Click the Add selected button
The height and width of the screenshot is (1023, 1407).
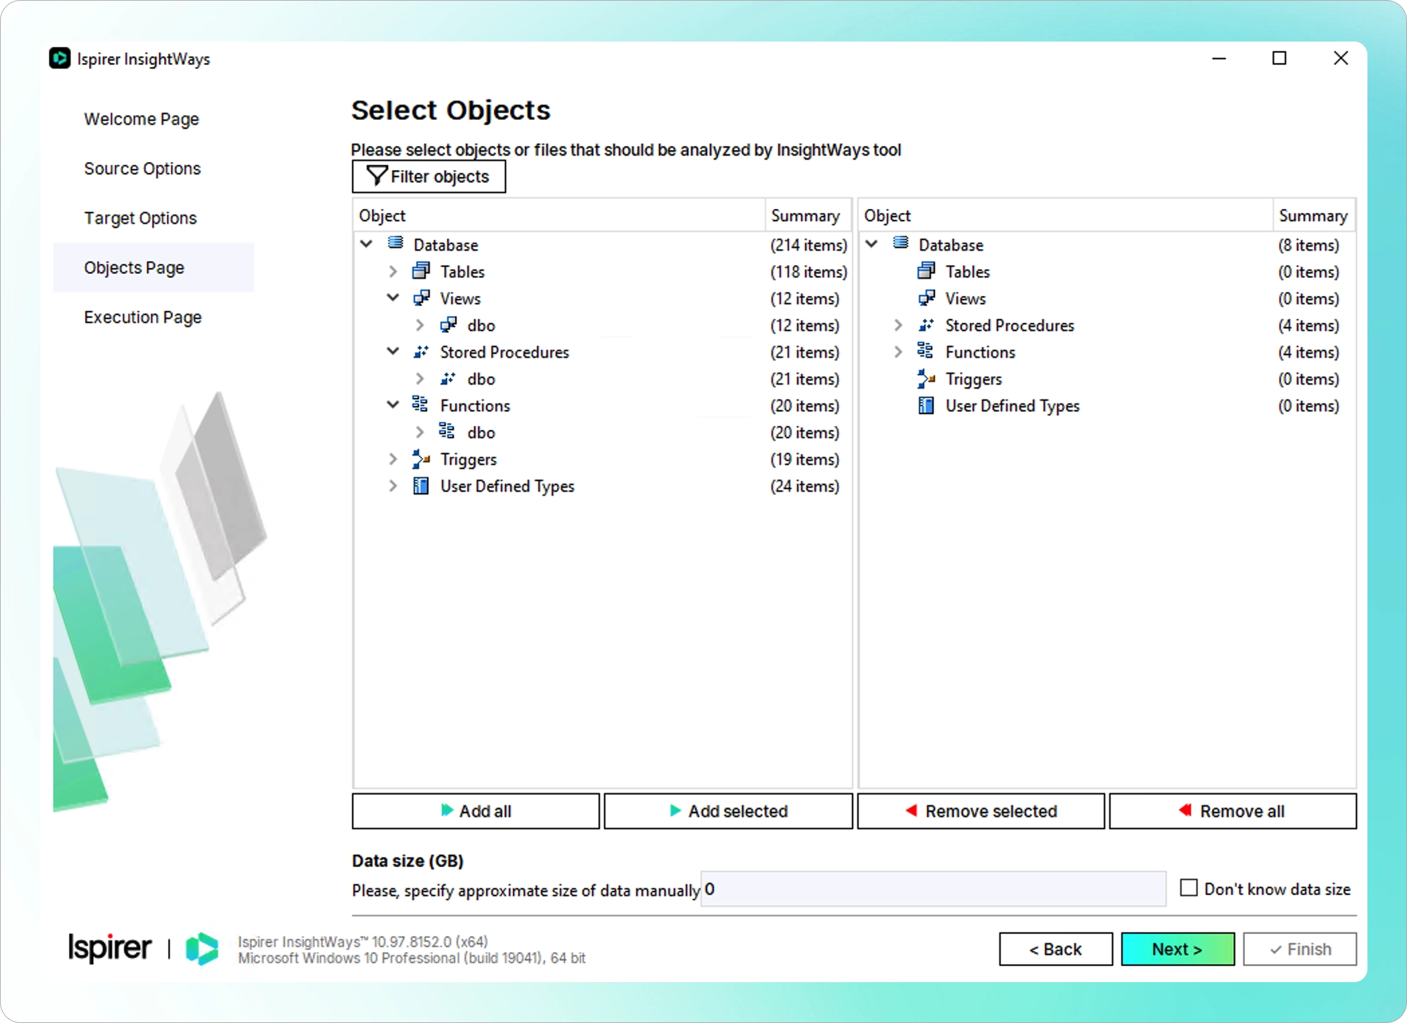click(729, 811)
